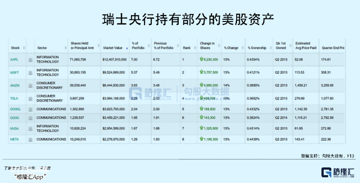Open the grid icon in the META row
The image size is (360, 183).
point(30,139)
